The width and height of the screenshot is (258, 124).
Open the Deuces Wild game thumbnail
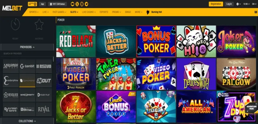(196, 74)
